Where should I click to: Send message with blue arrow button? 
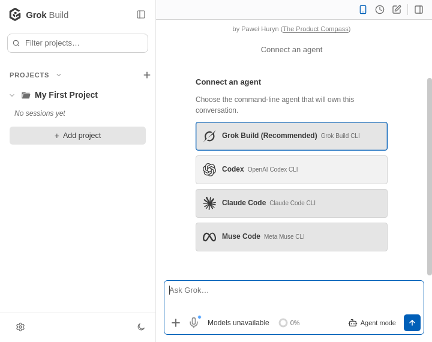tap(412, 323)
